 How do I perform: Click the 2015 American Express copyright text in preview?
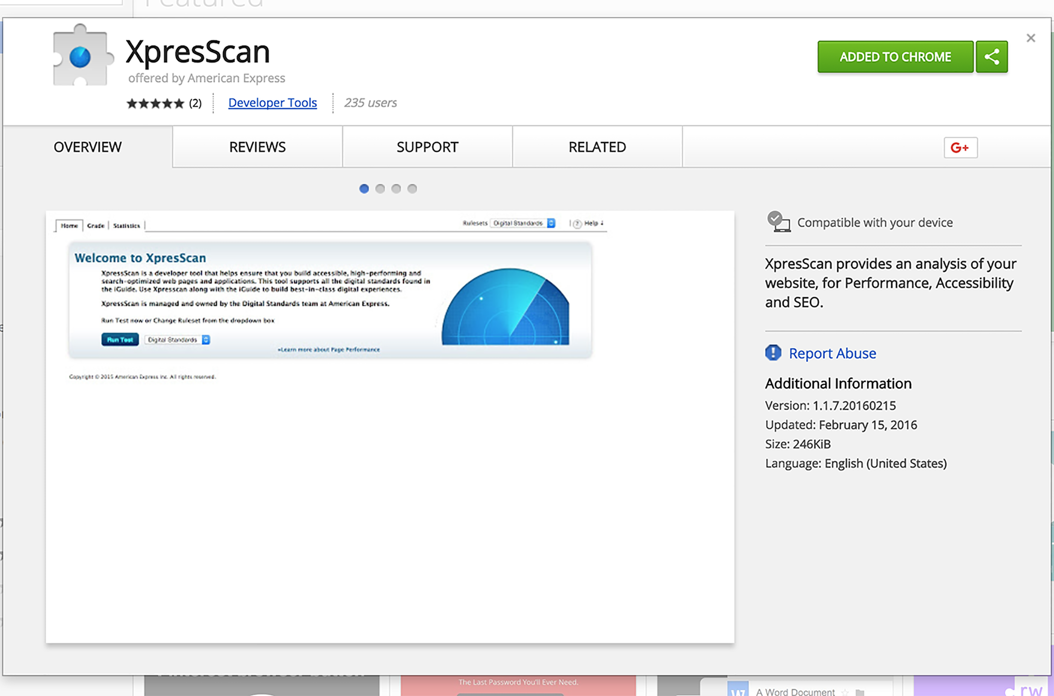click(142, 377)
